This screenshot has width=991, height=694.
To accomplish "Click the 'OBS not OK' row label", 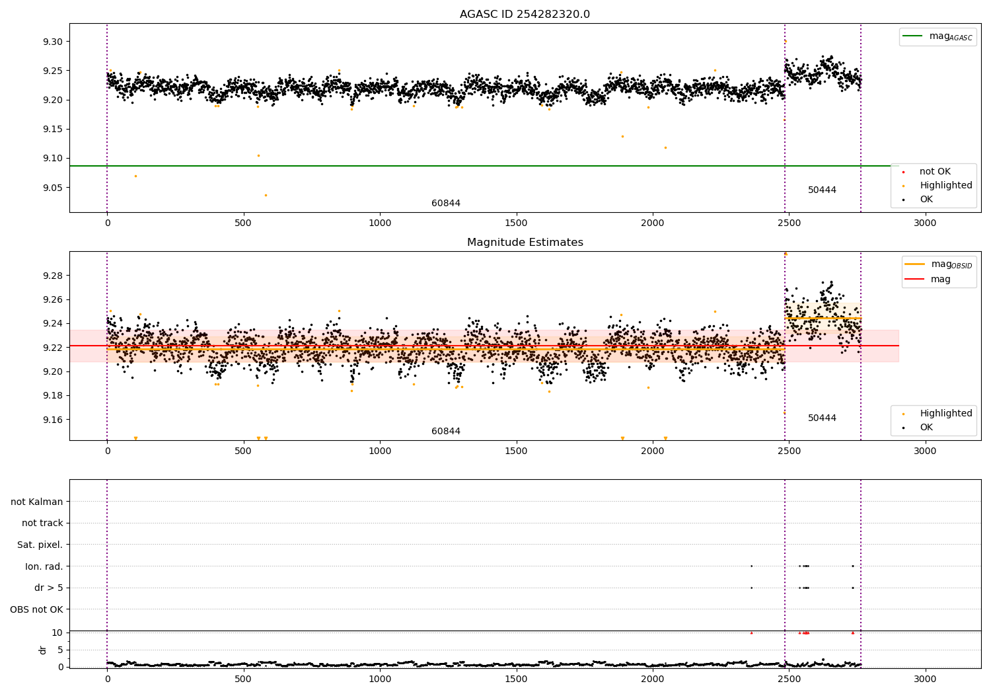I will click(x=37, y=609).
